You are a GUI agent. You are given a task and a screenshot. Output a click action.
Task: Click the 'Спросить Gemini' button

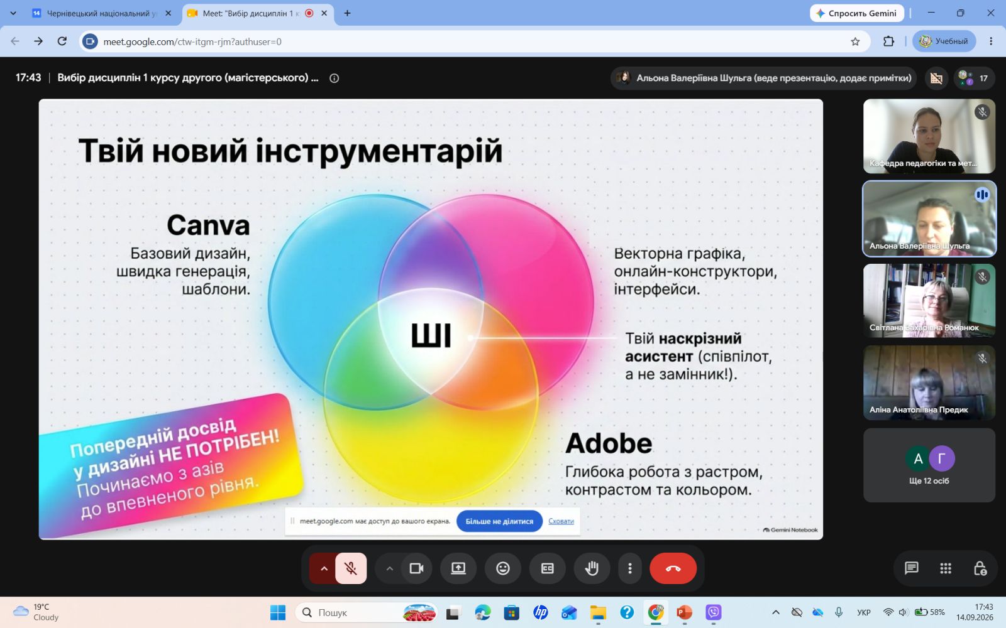tap(856, 13)
